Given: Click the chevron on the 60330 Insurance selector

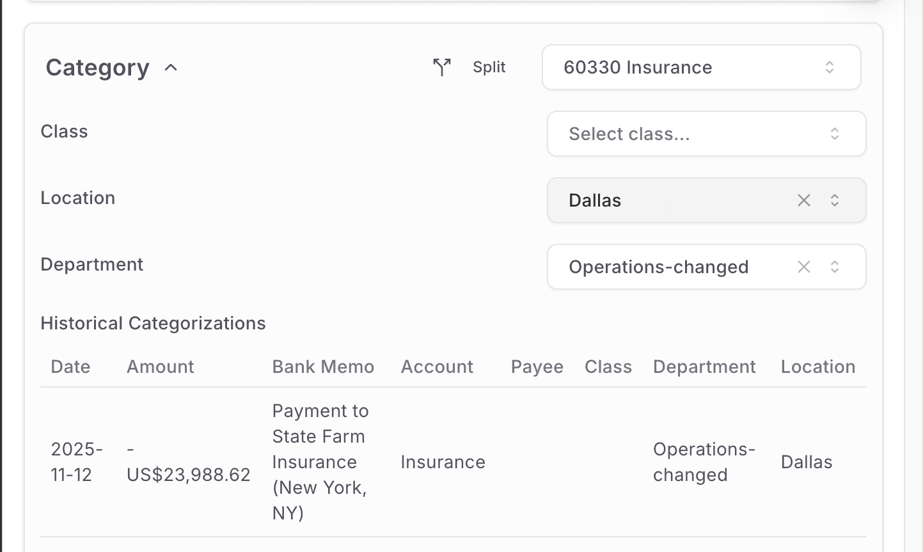Looking at the screenshot, I should pyautogui.click(x=830, y=67).
